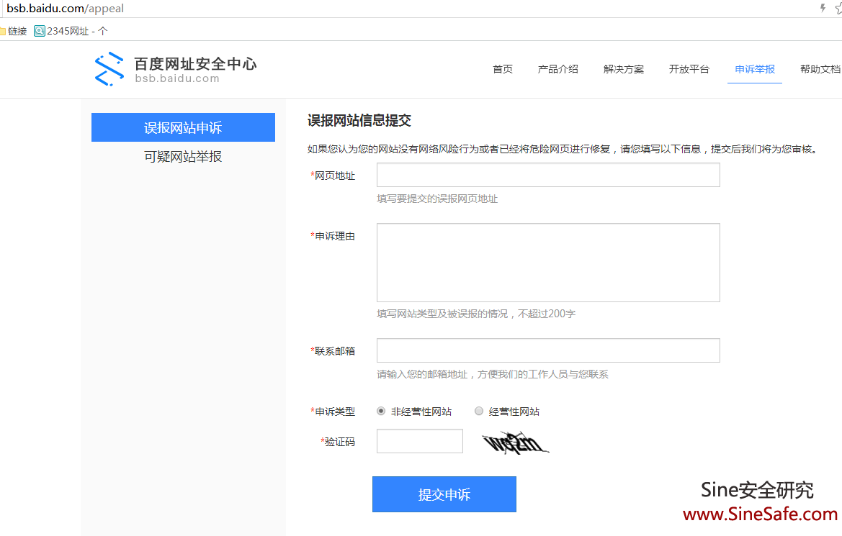Image resolution: width=842 pixels, height=536 pixels.
Task: Switch to 可疑网站举报 sidebar tab
Action: click(183, 157)
